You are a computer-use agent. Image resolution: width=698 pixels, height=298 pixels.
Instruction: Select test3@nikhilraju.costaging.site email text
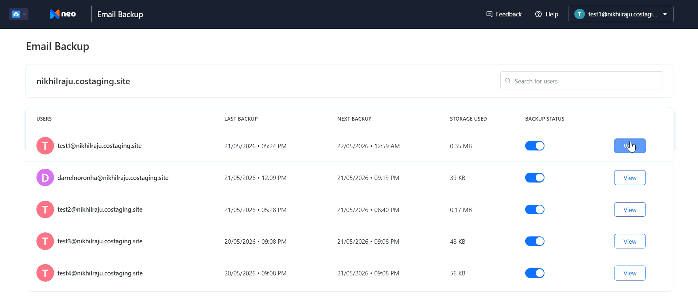click(x=100, y=241)
